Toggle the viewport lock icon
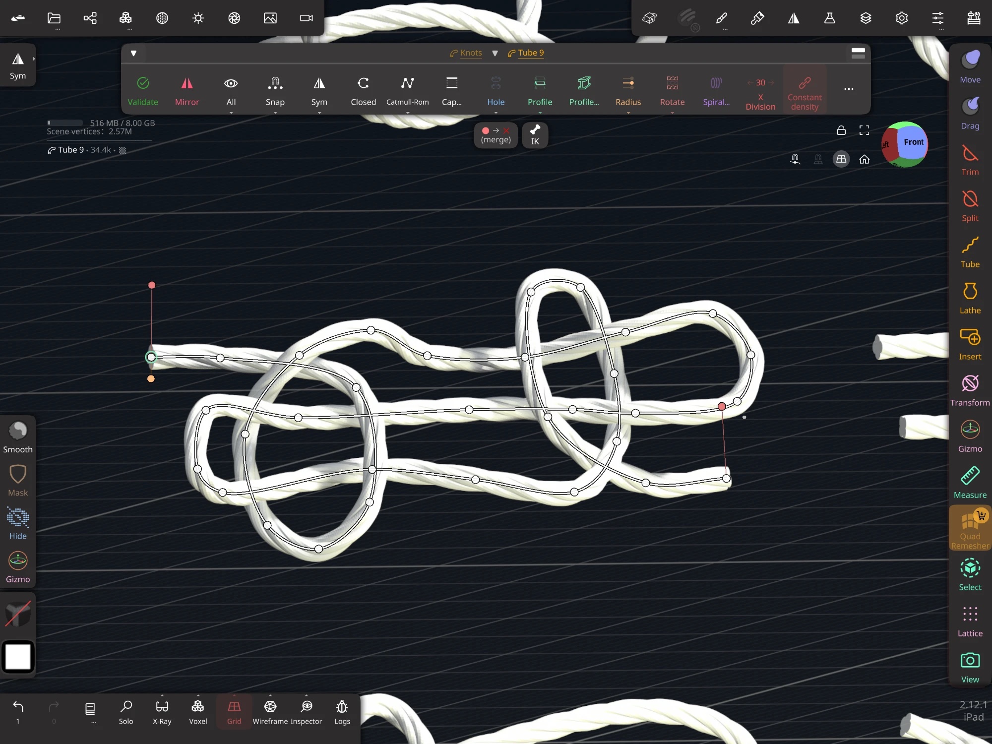 (841, 130)
